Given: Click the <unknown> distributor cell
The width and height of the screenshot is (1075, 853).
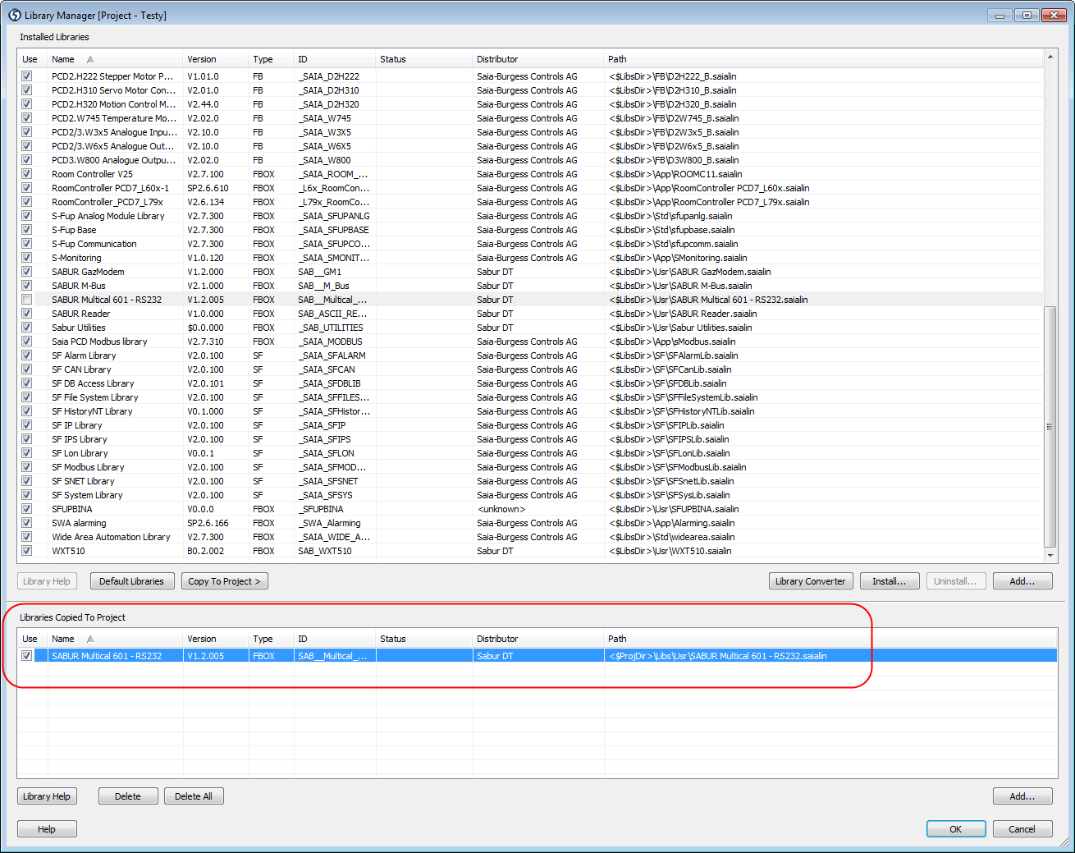Looking at the screenshot, I should point(501,509).
